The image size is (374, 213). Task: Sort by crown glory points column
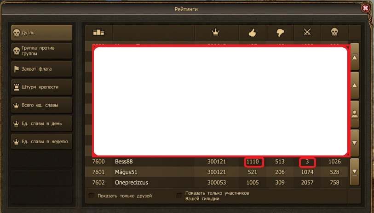click(x=216, y=32)
